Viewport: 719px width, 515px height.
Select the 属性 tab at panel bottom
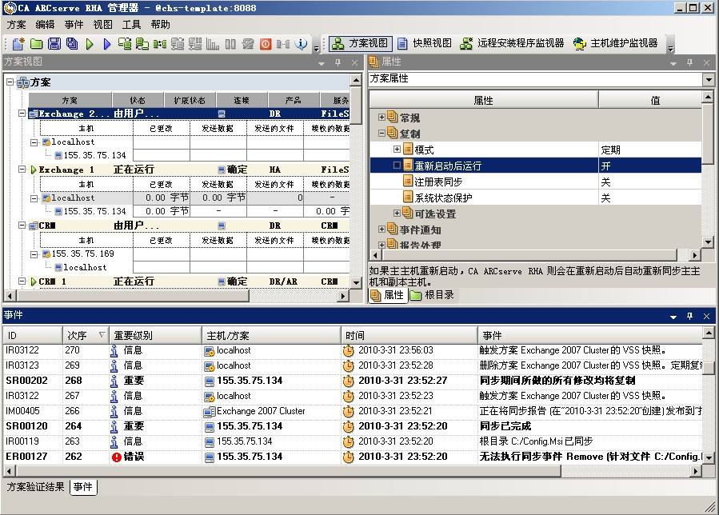click(x=388, y=295)
